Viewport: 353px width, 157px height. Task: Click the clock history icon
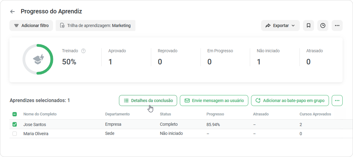pos(323,26)
